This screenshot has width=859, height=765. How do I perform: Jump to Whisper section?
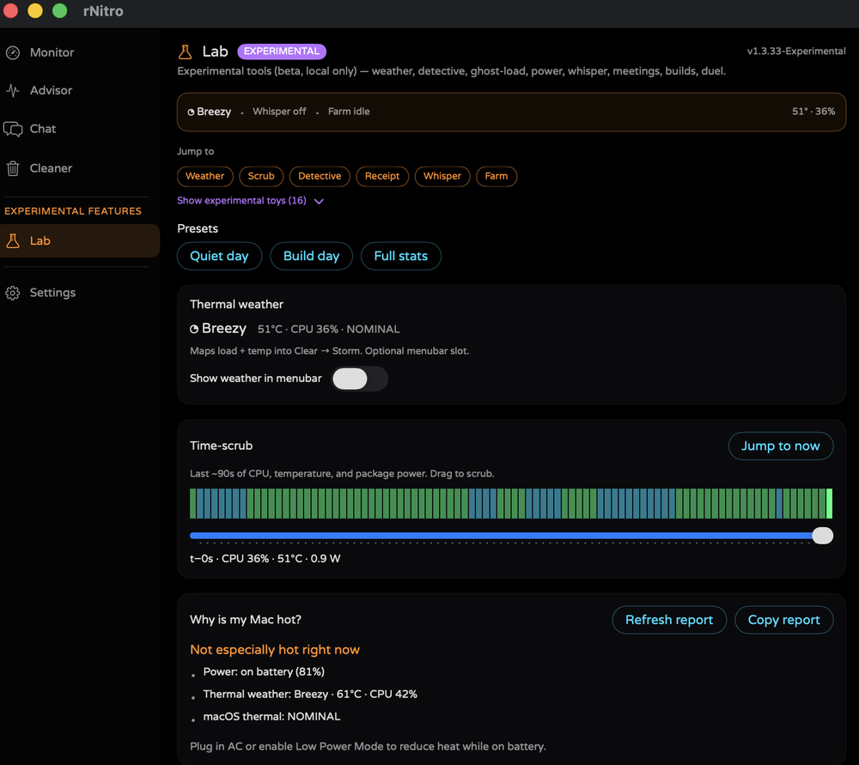pyautogui.click(x=442, y=176)
